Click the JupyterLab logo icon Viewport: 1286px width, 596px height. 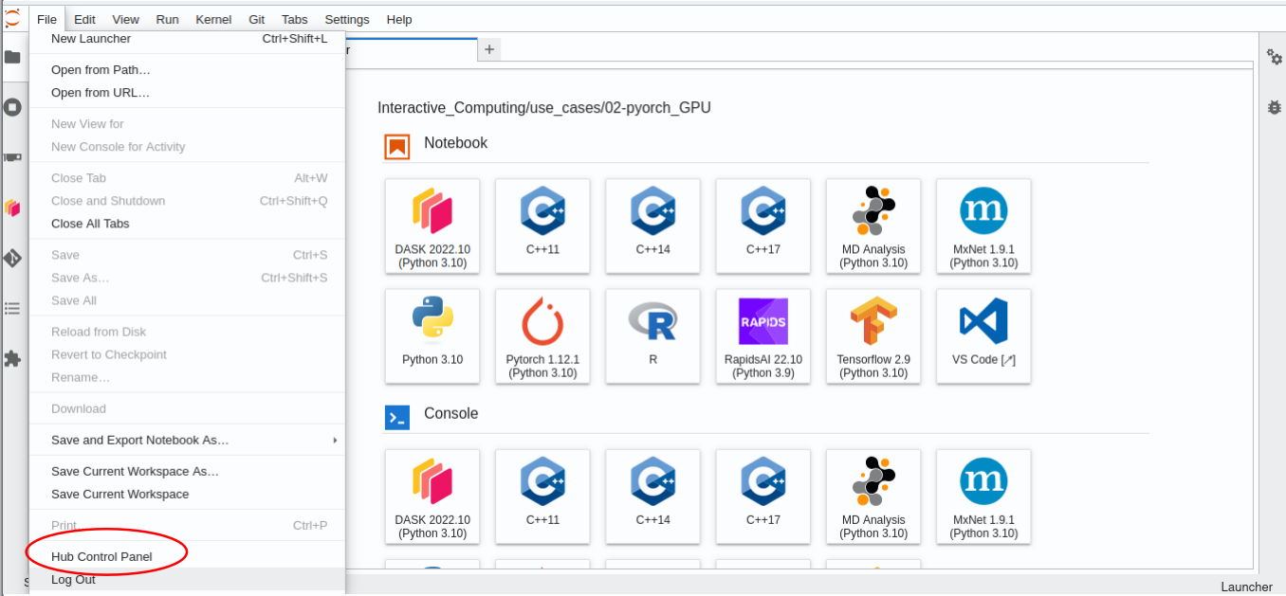(x=12, y=18)
